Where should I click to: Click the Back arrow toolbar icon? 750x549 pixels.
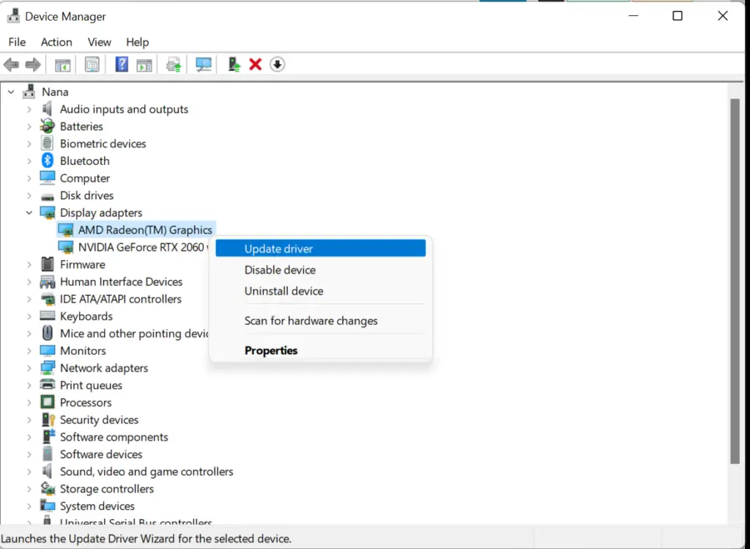tap(12, 65)
